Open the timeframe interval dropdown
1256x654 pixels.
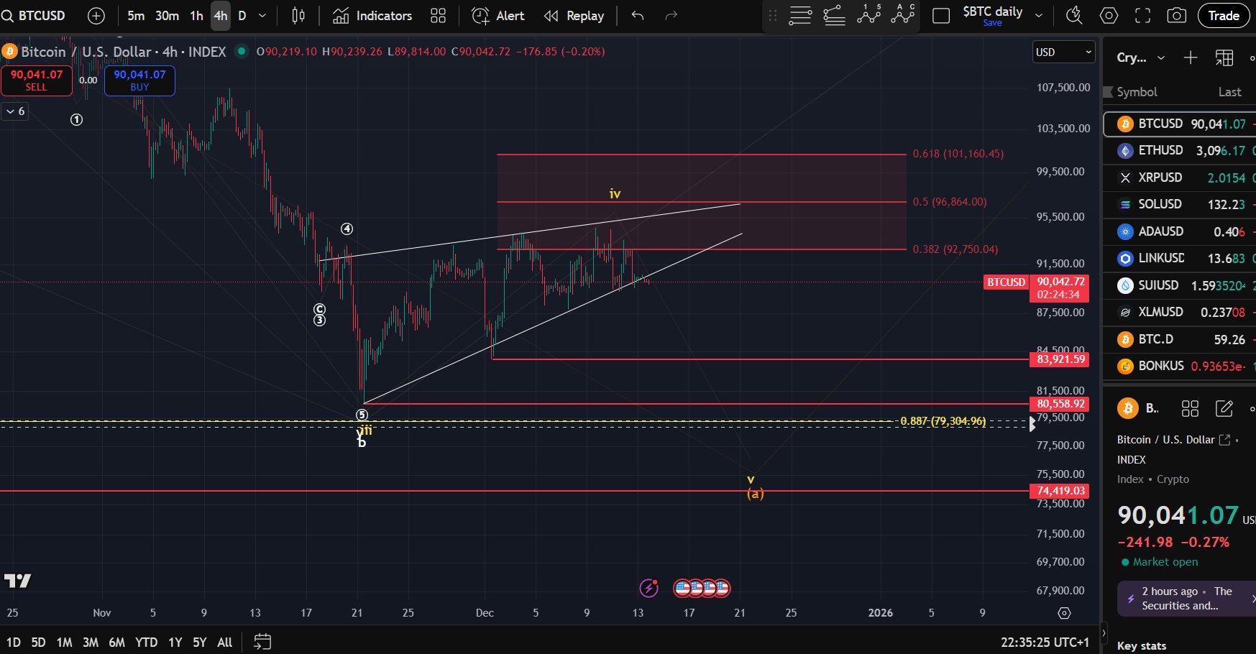(262, 16)
